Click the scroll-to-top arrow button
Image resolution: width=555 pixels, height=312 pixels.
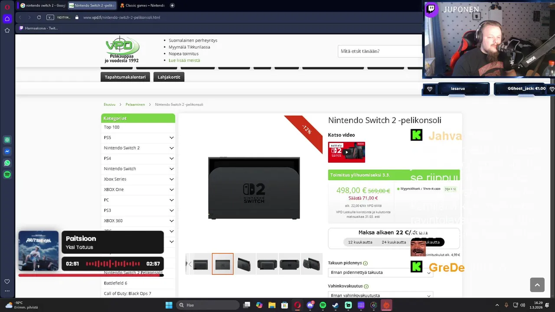coord(537,285)
